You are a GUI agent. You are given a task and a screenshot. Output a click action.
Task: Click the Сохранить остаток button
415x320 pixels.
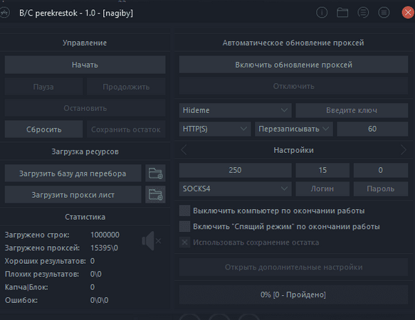[126, 129]
